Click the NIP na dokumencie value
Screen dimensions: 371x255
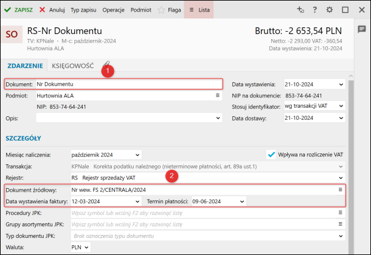(x=303, y=96)
